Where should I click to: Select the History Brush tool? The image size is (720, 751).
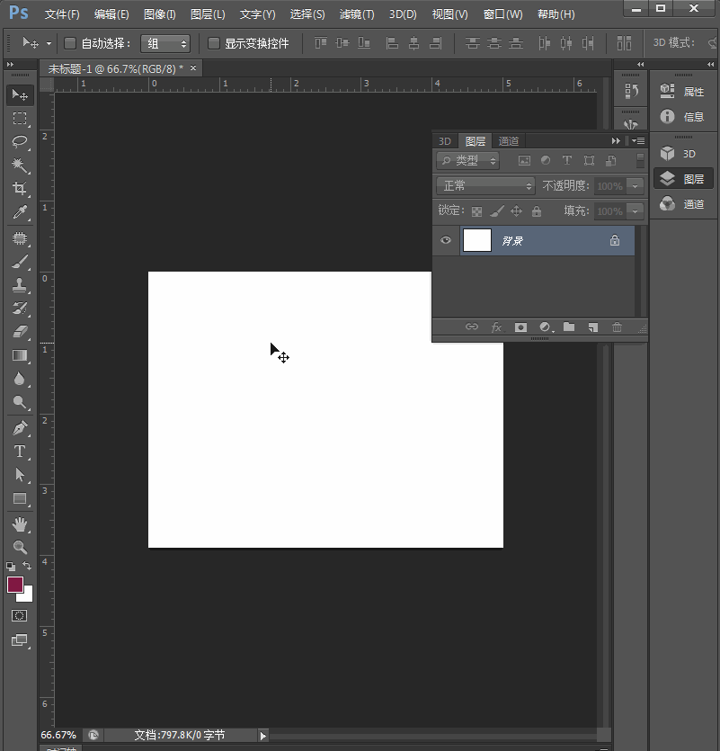coord(20,308)
